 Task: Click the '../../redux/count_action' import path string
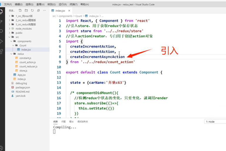(108, 62)
